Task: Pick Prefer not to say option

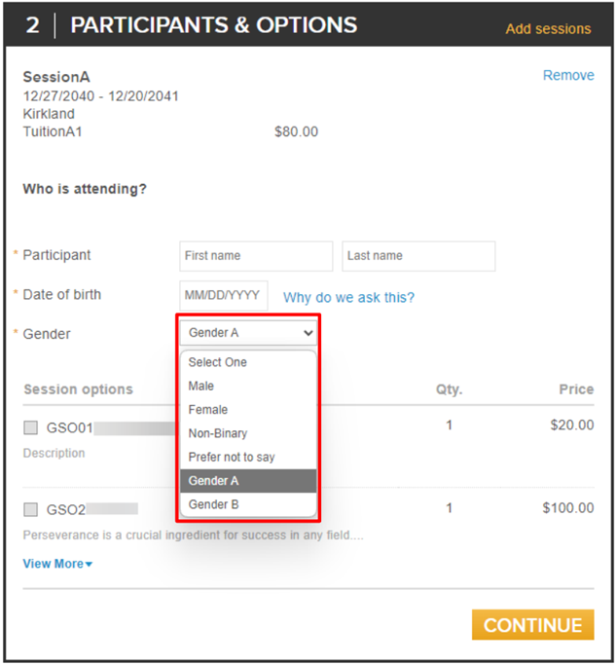Action: point(248,458)
